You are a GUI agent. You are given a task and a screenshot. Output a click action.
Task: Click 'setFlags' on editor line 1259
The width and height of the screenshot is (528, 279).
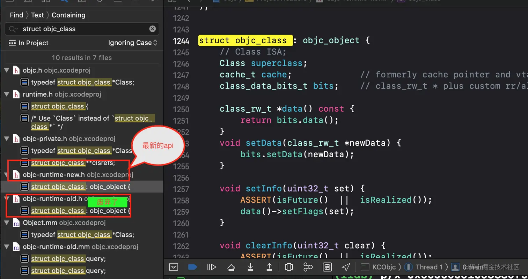point(303,211)
